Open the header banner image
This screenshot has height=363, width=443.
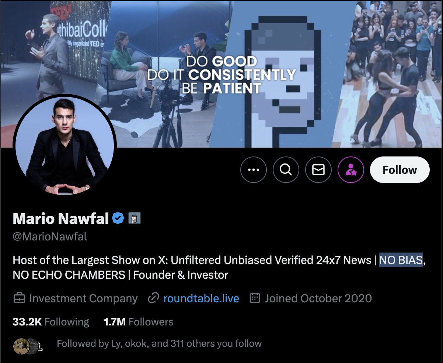[x=221, y=74]
